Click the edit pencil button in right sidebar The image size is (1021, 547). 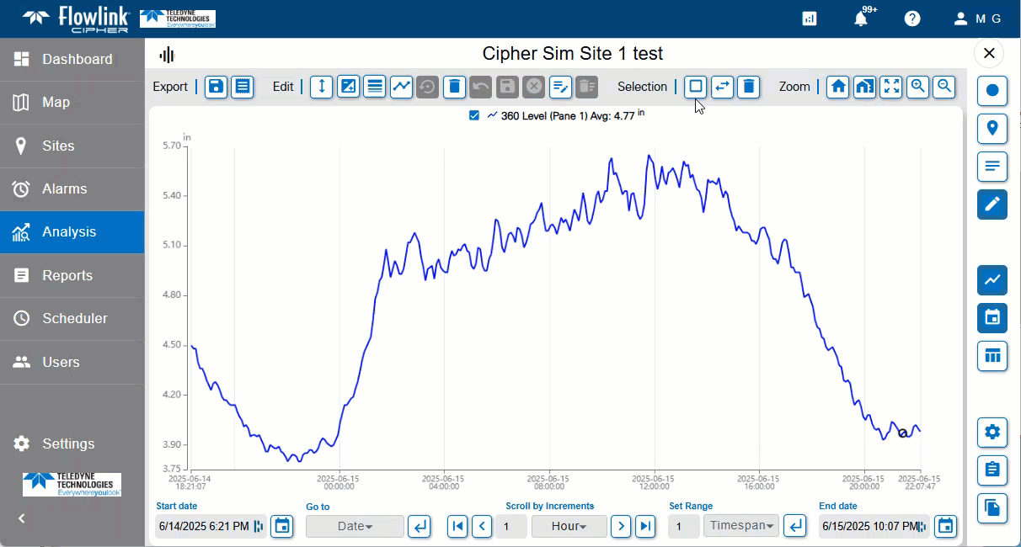click(992, 204)
